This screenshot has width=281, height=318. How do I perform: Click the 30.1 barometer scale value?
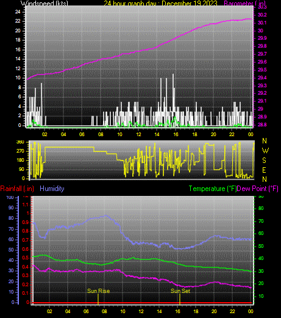pyautogui.click(x=262, y=23)
